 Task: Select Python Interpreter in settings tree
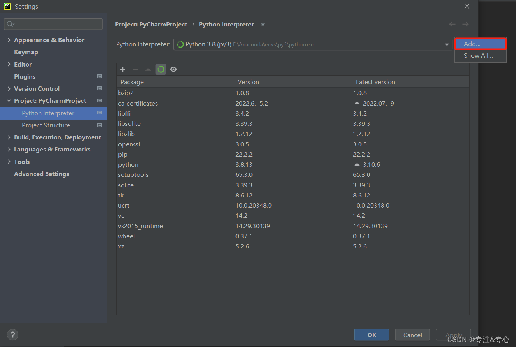53,113
